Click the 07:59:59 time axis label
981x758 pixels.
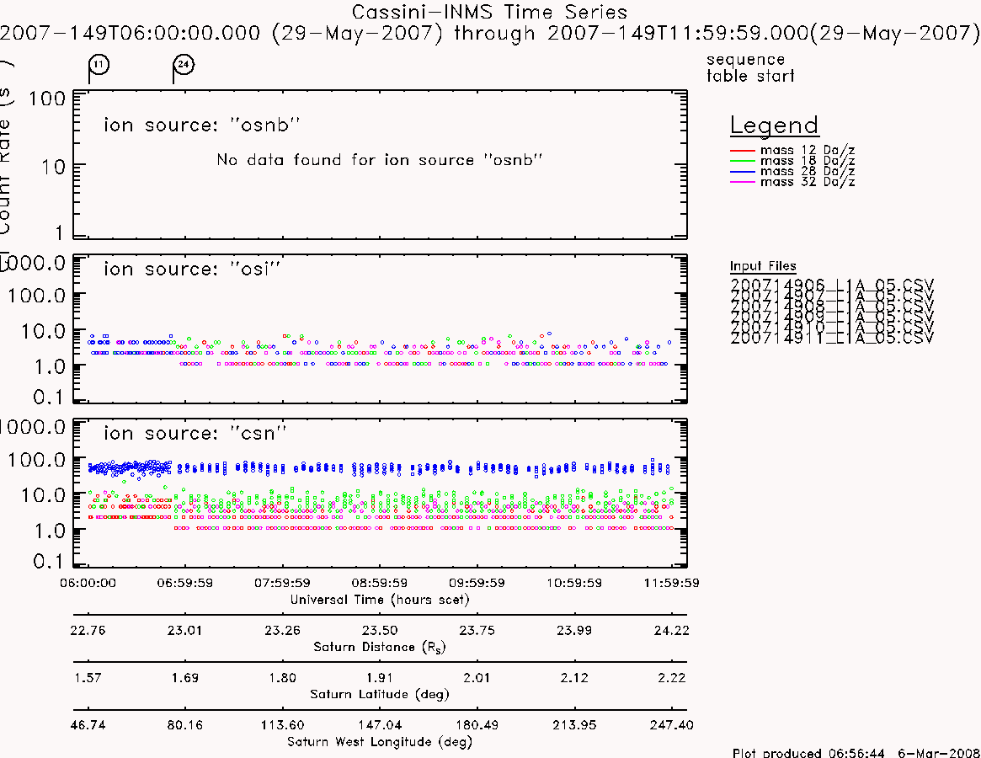pos(282,583)
